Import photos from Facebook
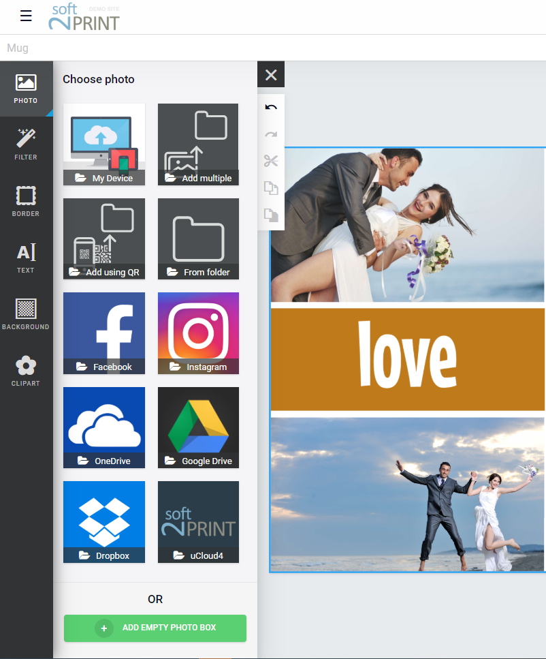 click(104, 333)
